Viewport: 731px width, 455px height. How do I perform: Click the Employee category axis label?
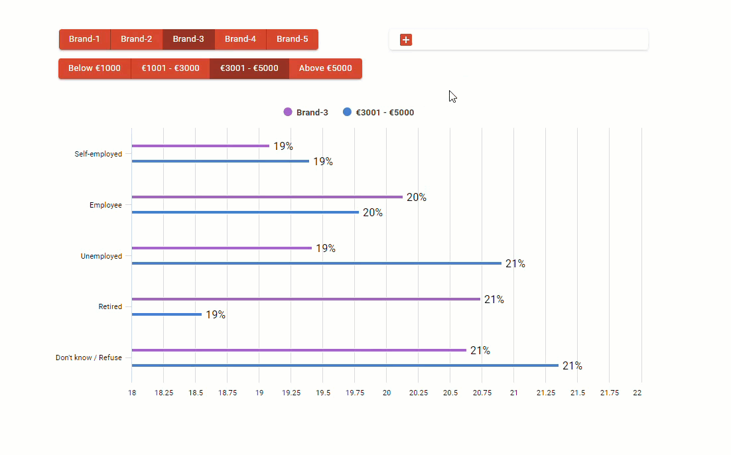(x=105, y=205)
